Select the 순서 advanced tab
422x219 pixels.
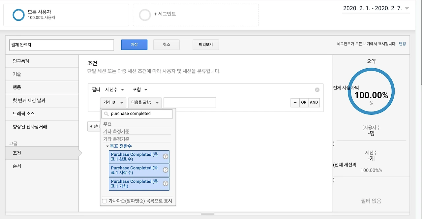coord(42,166)
